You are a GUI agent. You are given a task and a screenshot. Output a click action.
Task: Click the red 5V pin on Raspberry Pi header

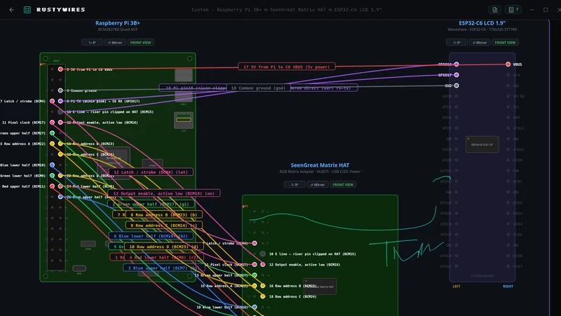click(61, 69)
